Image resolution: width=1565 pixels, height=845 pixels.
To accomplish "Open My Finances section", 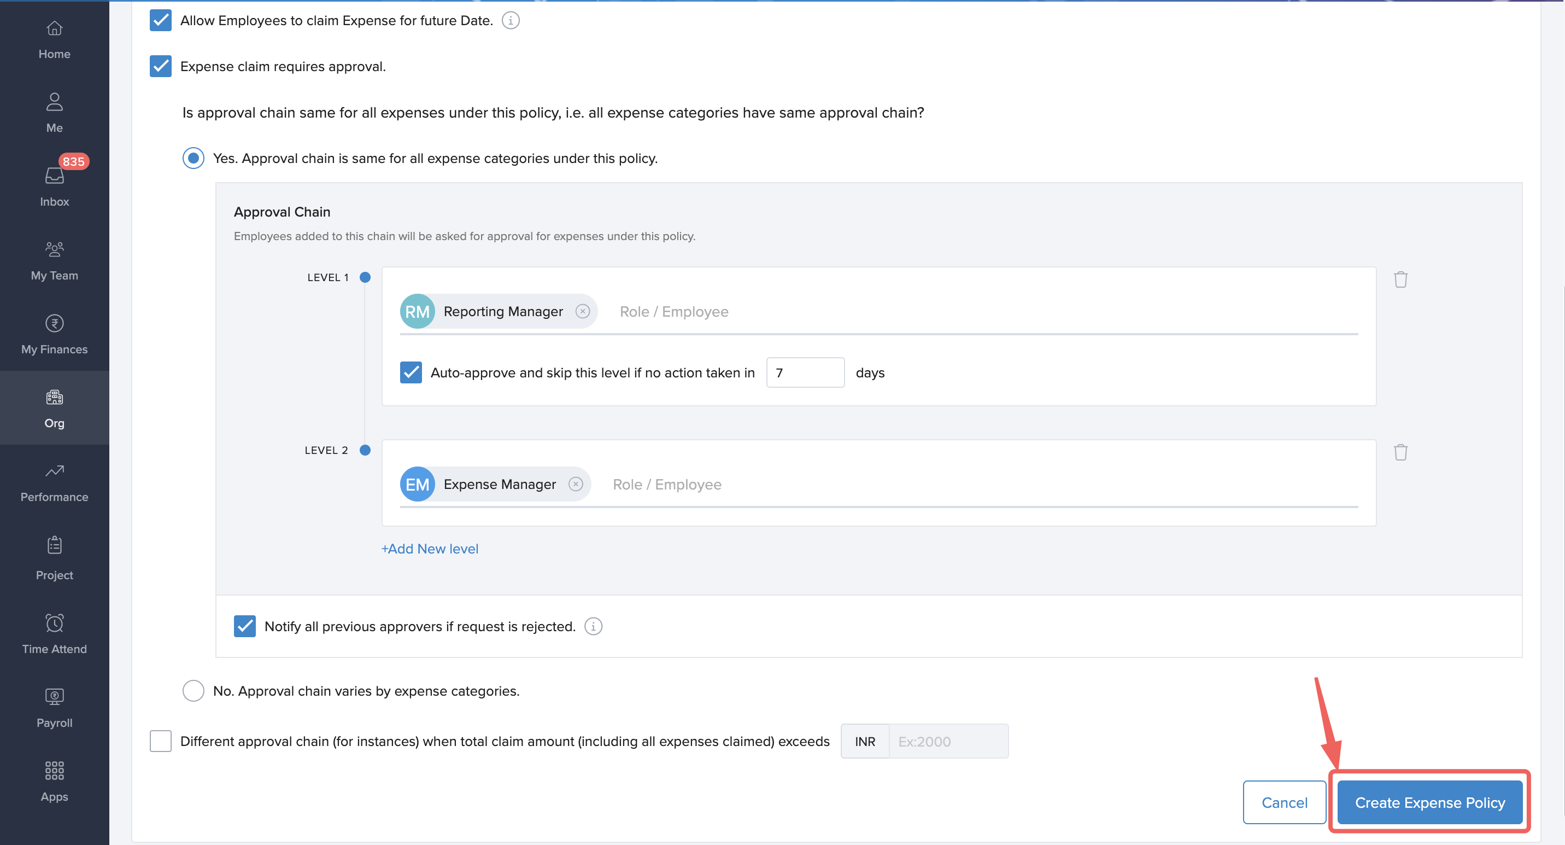I will (x=54, y=334).
